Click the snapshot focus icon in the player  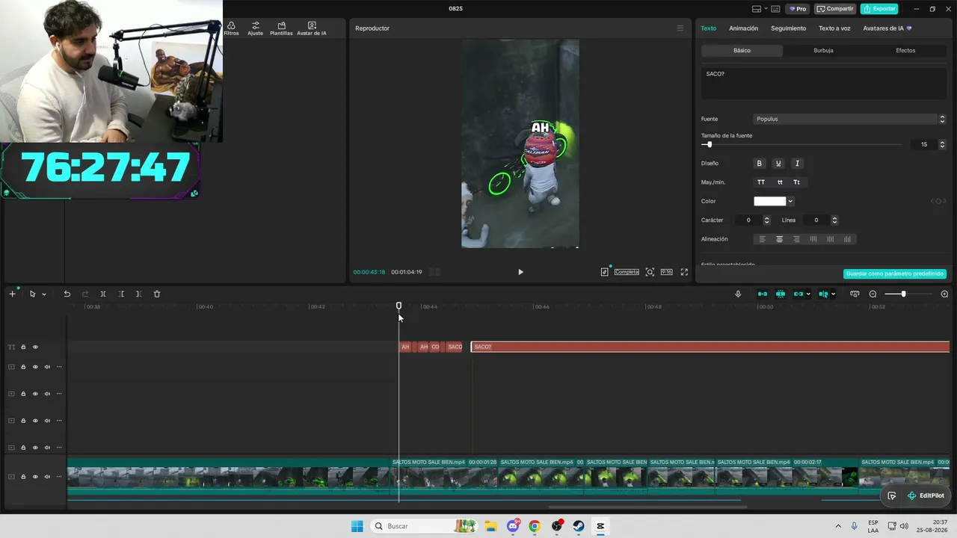pos(650,272)
